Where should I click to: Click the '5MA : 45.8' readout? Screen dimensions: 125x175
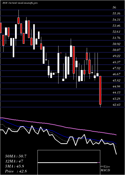click(x=14, y=166)
